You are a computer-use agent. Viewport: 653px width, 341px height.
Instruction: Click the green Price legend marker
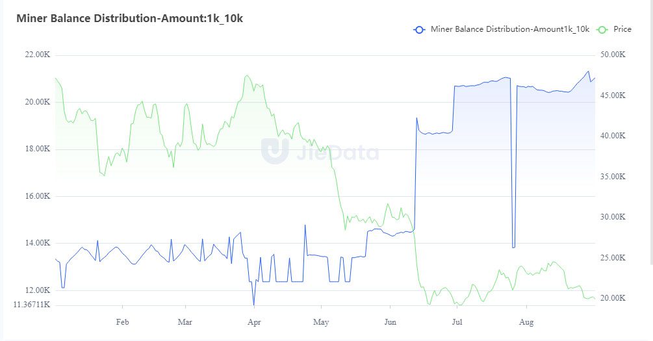[602, 30]
